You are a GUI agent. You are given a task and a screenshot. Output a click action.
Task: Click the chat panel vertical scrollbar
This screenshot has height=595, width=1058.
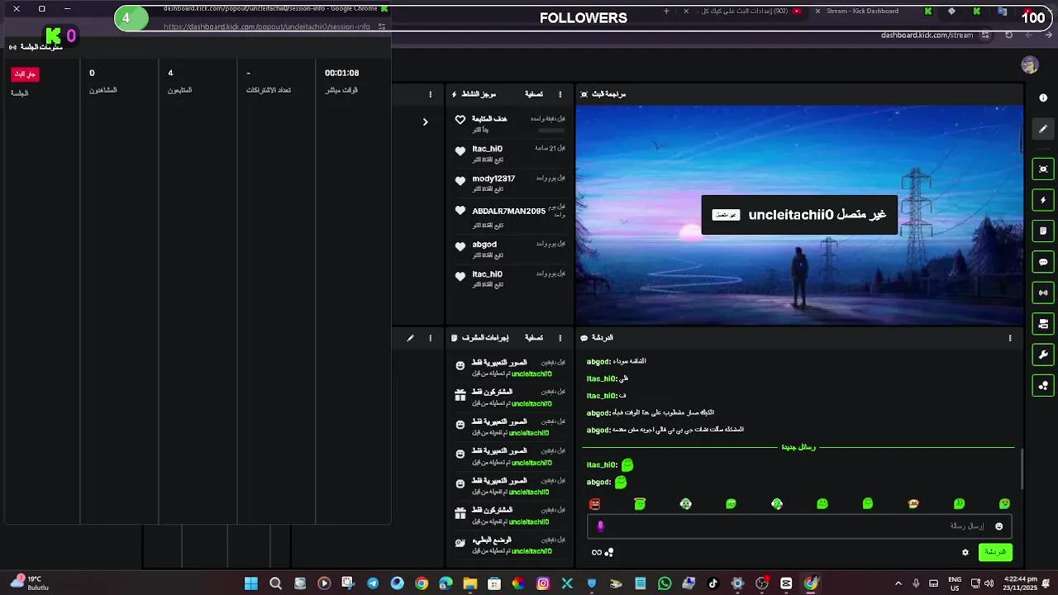[1022, 469]
